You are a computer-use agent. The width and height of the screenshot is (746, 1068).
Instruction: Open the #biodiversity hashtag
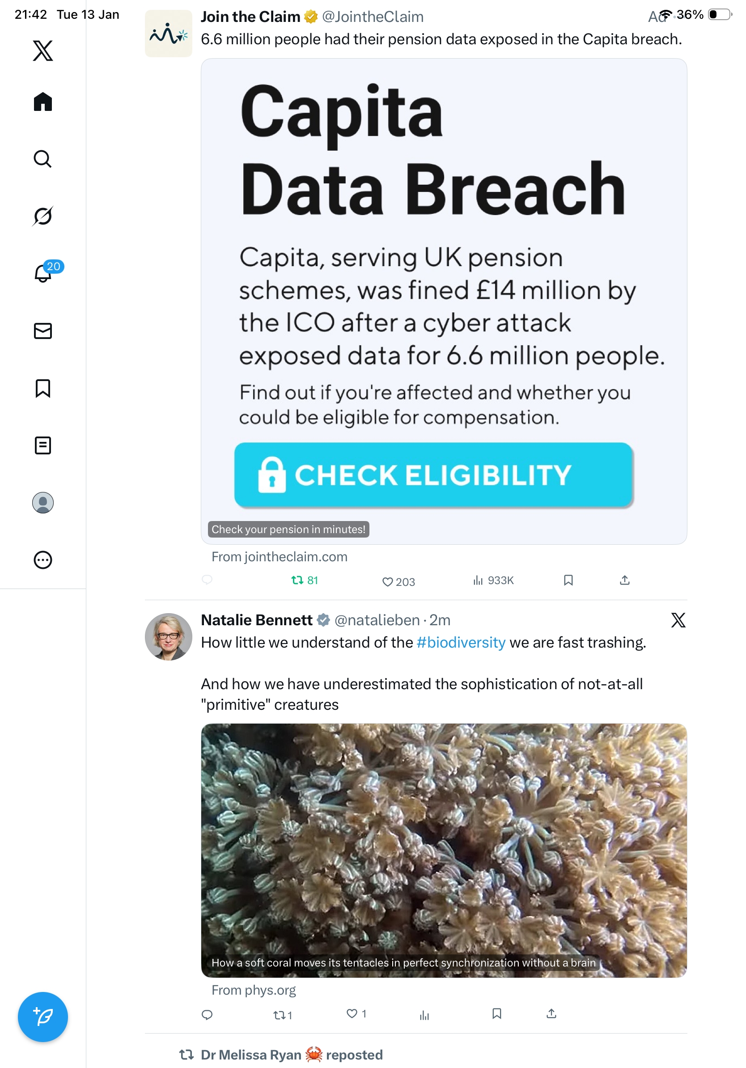[461, 642]
